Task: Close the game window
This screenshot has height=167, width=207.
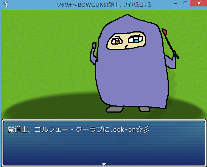Action: 199,3
